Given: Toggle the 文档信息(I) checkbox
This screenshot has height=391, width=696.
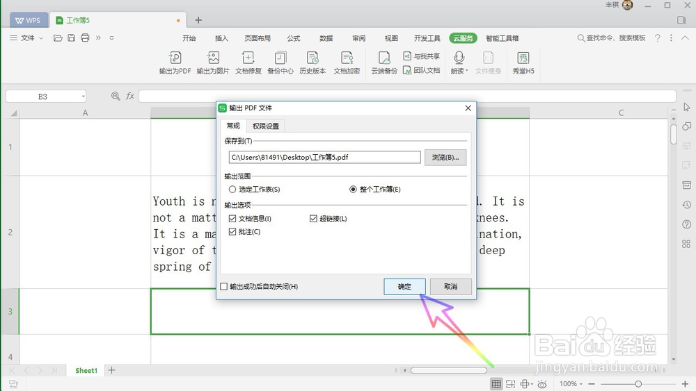Looking at the screenshot, I should coord(232,219).
